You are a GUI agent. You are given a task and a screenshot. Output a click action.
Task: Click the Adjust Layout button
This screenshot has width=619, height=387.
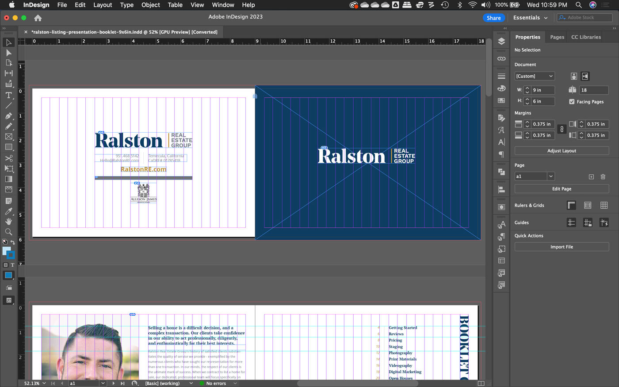(x=562, y=151)
